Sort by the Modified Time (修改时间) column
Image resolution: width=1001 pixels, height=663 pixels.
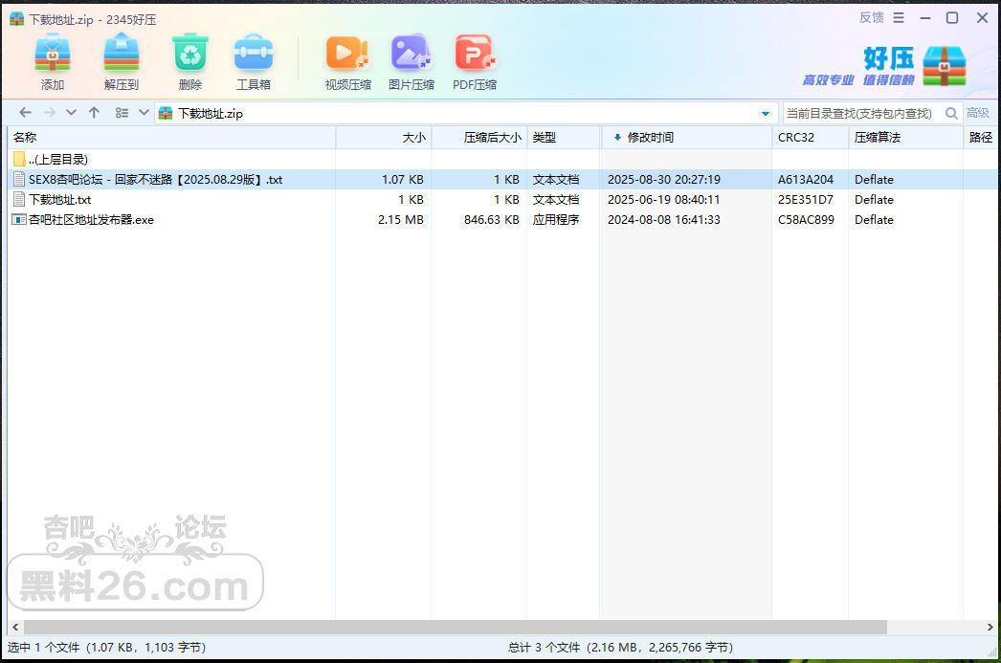650,138
